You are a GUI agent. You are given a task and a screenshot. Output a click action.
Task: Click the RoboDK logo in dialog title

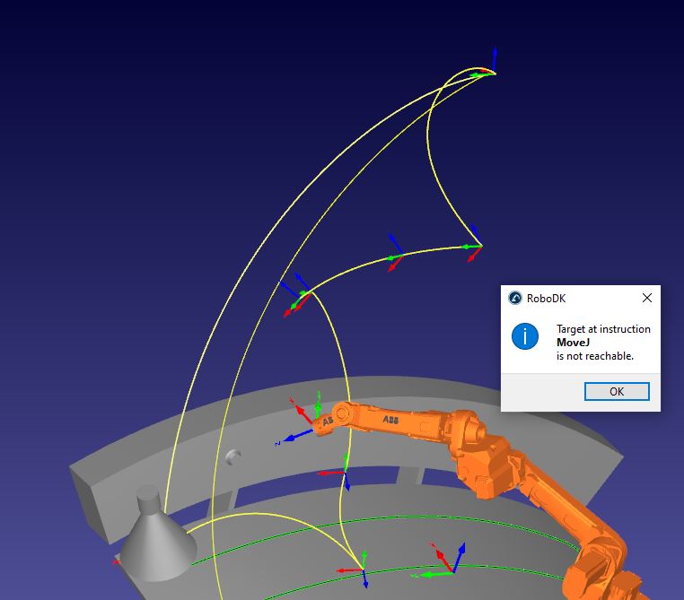[515, 298]
